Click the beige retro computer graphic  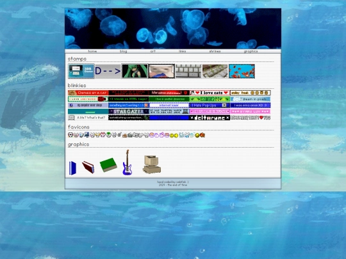[x=152, y=164]
